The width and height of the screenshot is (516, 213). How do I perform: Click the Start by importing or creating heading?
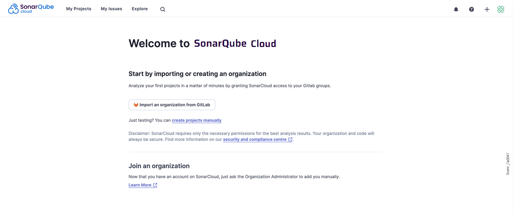(197, 74)
